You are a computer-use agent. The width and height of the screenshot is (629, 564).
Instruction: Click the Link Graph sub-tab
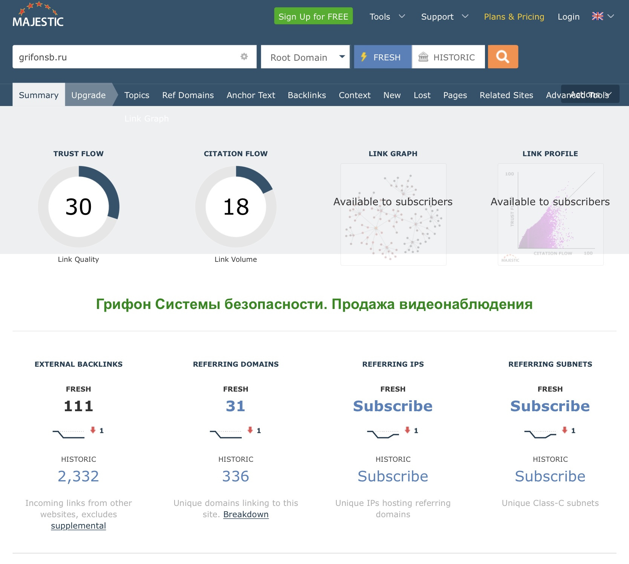pyautogui.click(x=147, y=118)
